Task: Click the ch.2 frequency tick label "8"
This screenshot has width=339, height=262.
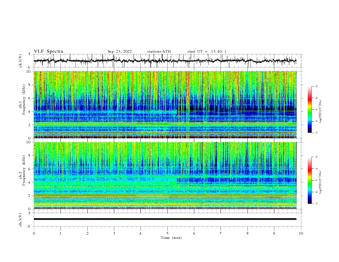Action: (x=30, y=156)
